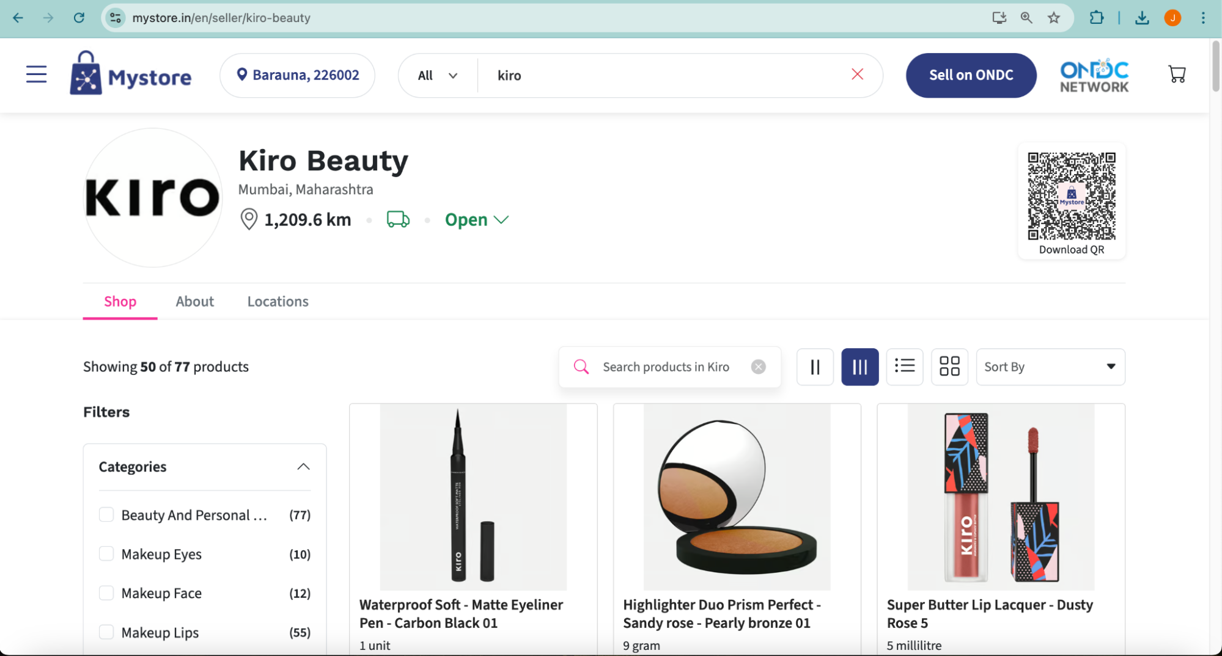Click Download QR link
The image size is (1222, 656).
coord(1071,249)
